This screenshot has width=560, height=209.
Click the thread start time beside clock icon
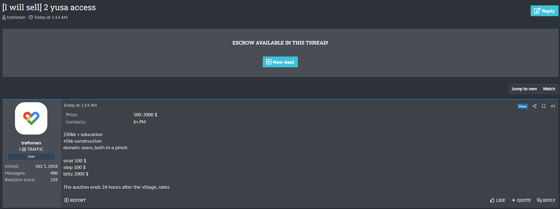(50, 17)
